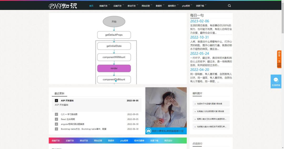The height and width of the screenshot is (149, 284).
Task: Click rank badge 5 beside Bootstrap table article
Action: 56,129
